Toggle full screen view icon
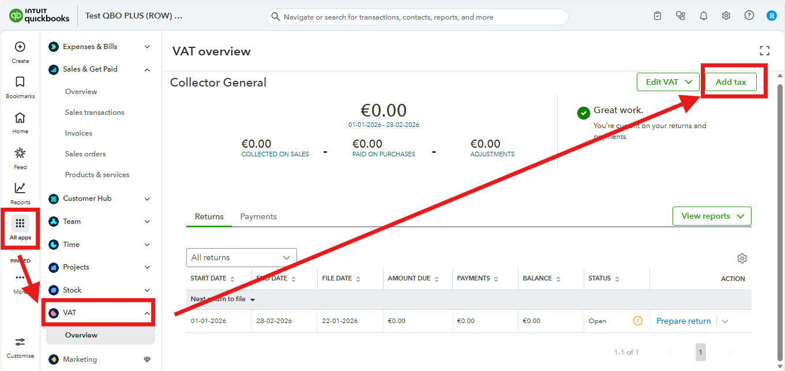Viewport: 785px width, 371px height. point(765,51)
